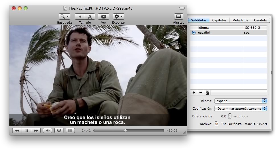The width and height of the screenshot is (276, 149).
Task: Pause the video playback
Action: [x=26, y=130]
